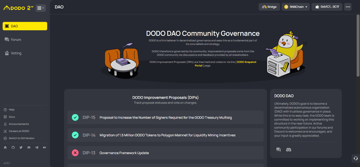Click the Bridge button
The height and width of the screenshot is (167, 360).
(269, 7)
